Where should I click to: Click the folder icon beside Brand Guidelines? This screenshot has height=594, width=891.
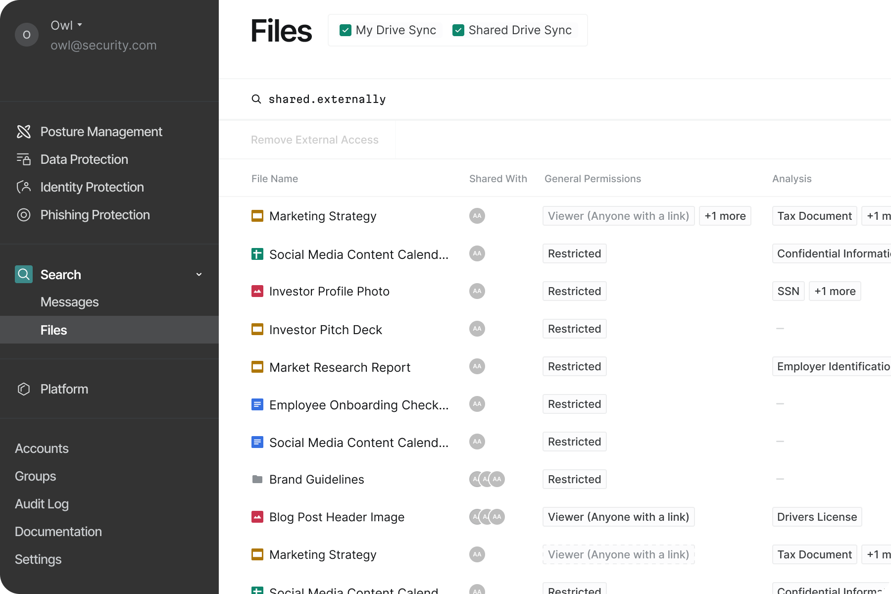click(x=257, y=479)
